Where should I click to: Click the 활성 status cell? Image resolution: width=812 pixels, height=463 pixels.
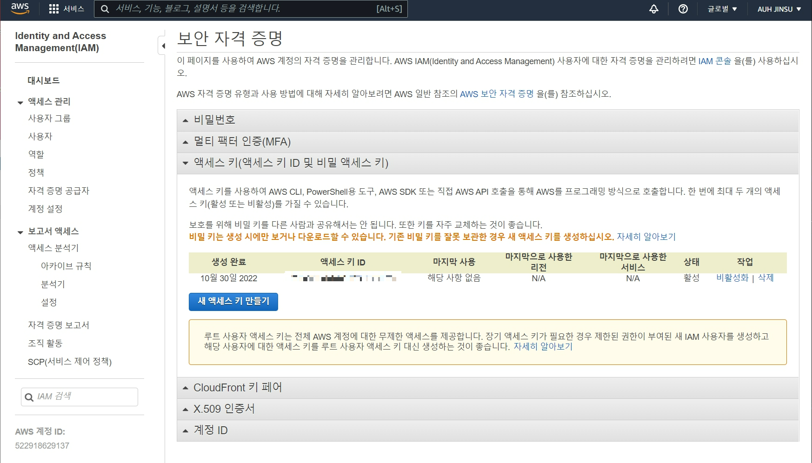pyautogui.click(x=692, y=278)
